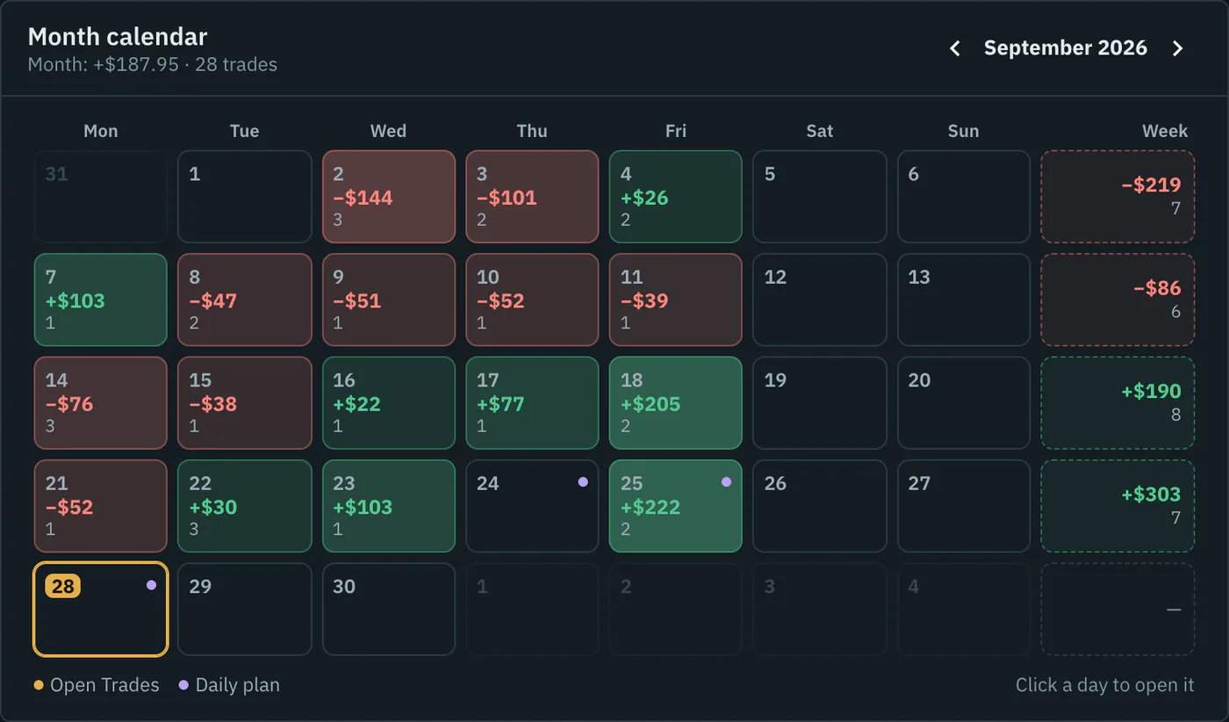This screenshot has width=1229, height=722.
Task: Open today's highlighted cell, September 28
Action: pos(101,609)
